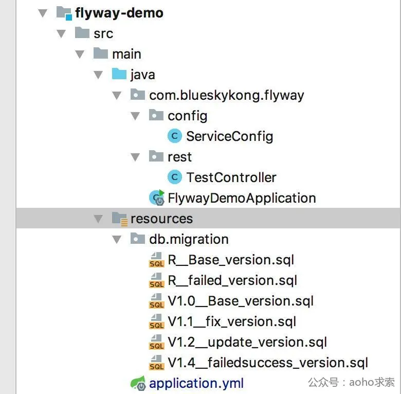Click the blue java source folder icon
The image size is (401, 394).
pos(119,74)
